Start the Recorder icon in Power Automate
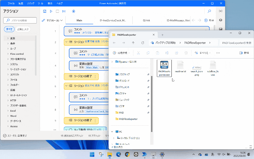Viewport: 254px width, 159px height. coord(74,11)
